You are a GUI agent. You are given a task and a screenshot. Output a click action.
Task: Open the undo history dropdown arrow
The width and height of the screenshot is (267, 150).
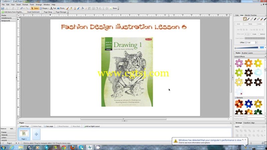click(x=24, y=8)
